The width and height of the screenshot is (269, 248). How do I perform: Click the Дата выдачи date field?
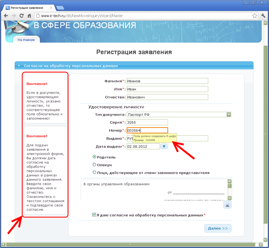point(143,146)
